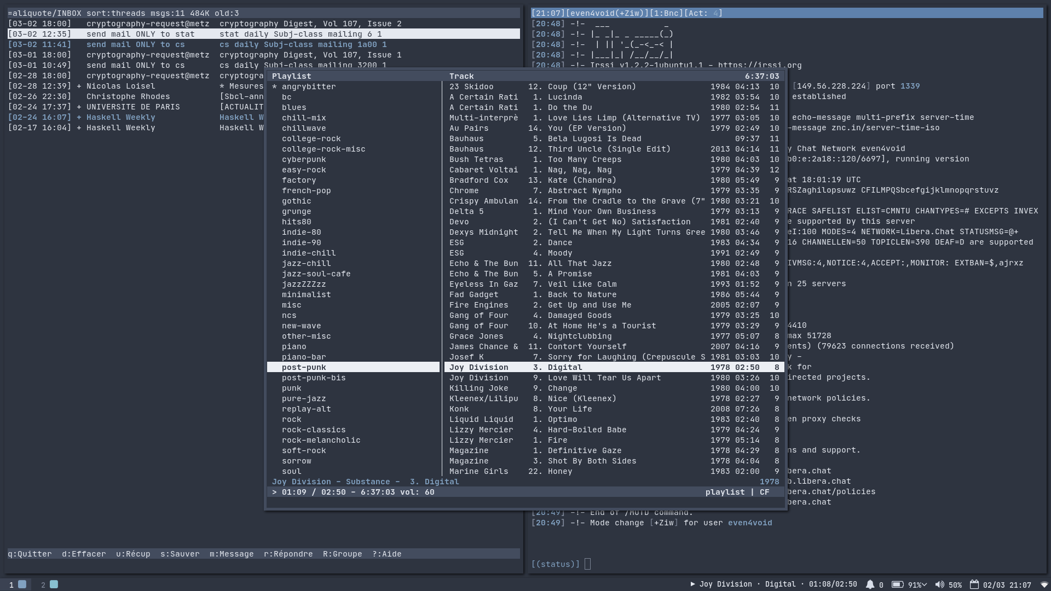
Task: Select the jazz-chill playlist
Action: [306, 264]
